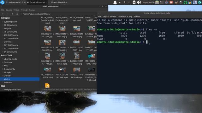
Task: Open the Ubuntu Studio application menu logo
Action: (2, 2)
